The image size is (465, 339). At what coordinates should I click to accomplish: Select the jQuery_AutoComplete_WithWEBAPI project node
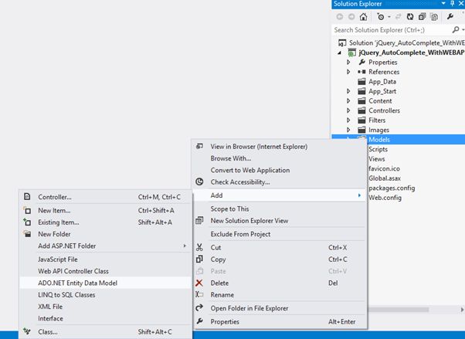coord(406,53)
